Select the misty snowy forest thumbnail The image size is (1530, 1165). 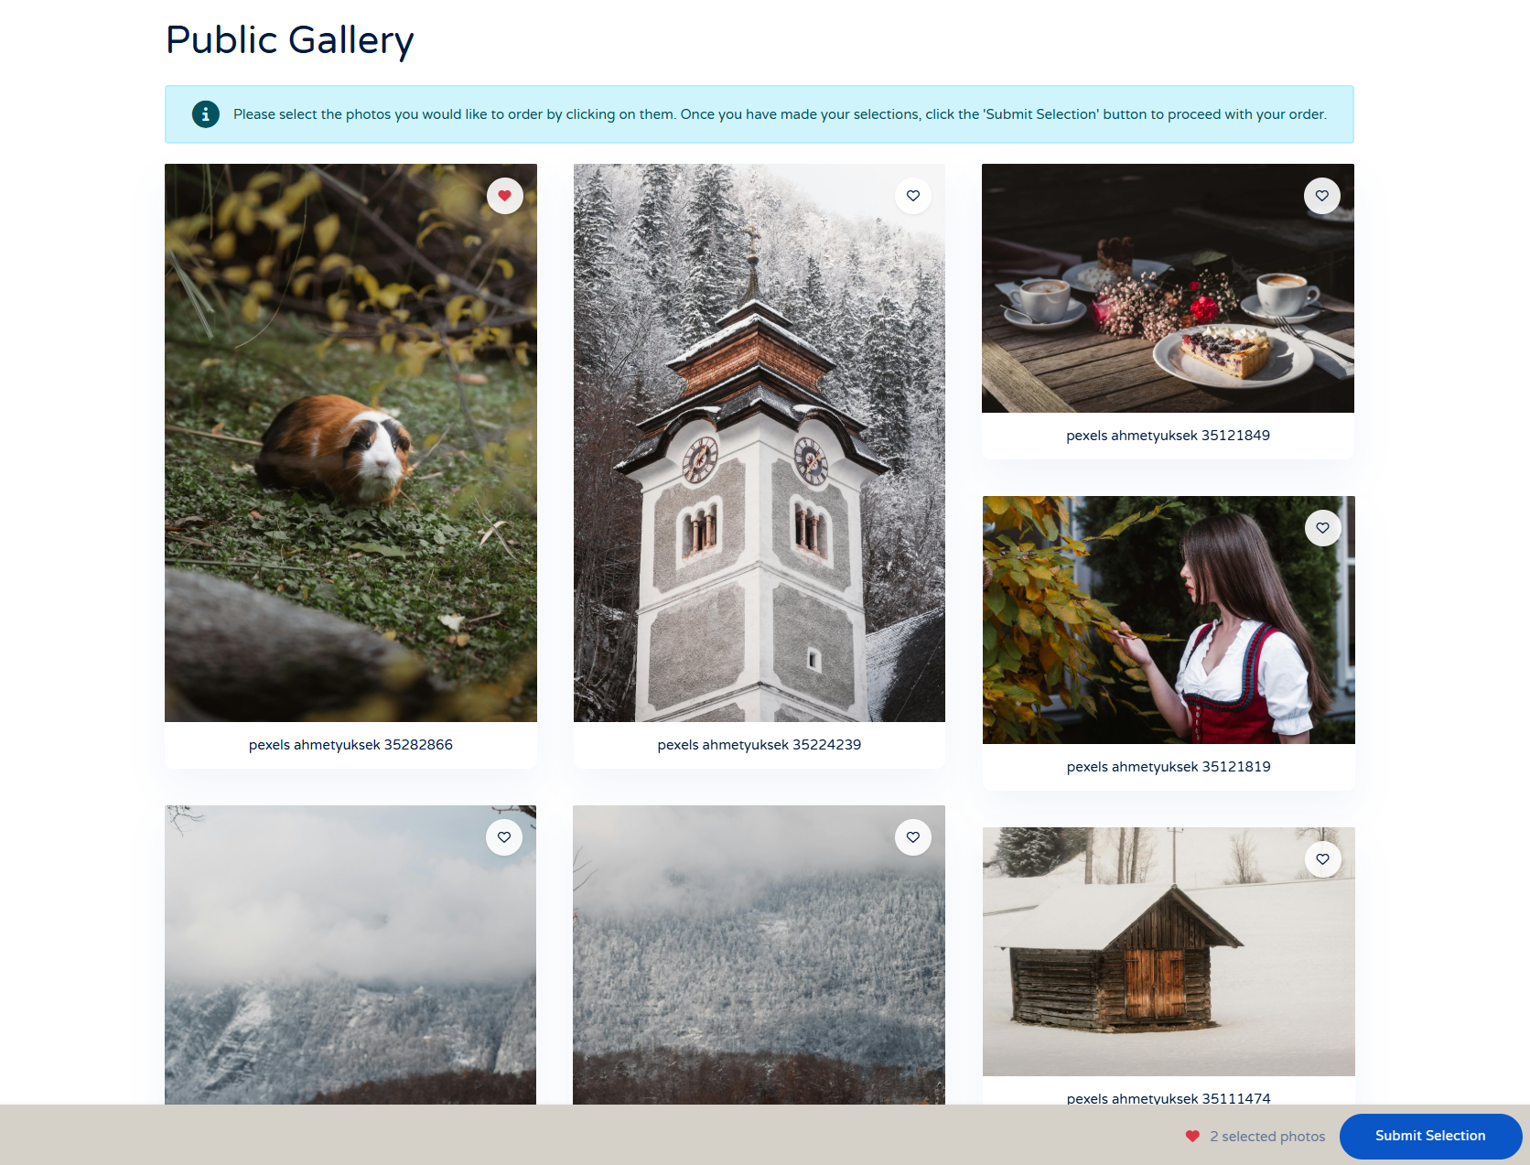[x=759, y=955]
